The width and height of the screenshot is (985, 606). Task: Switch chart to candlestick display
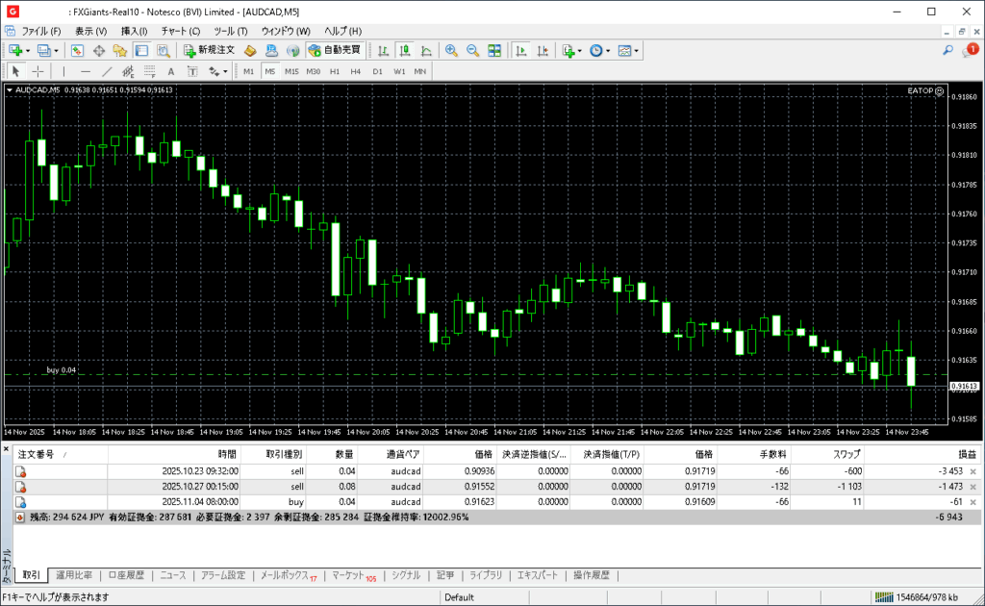click(x=405, y=50)
